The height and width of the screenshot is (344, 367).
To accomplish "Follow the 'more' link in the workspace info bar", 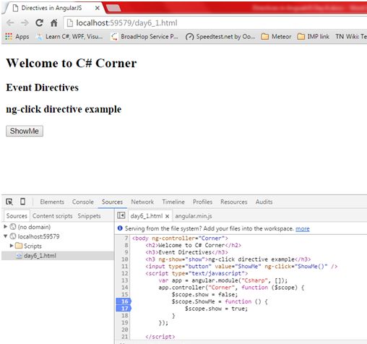I will (303, 228).
